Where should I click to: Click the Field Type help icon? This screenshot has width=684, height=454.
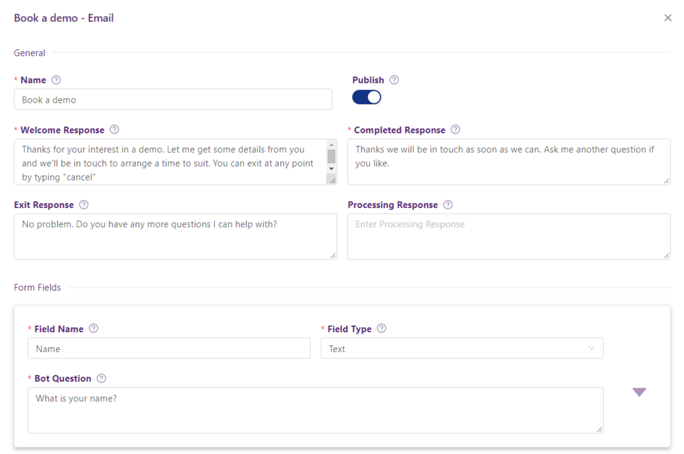tap(382, 328)
